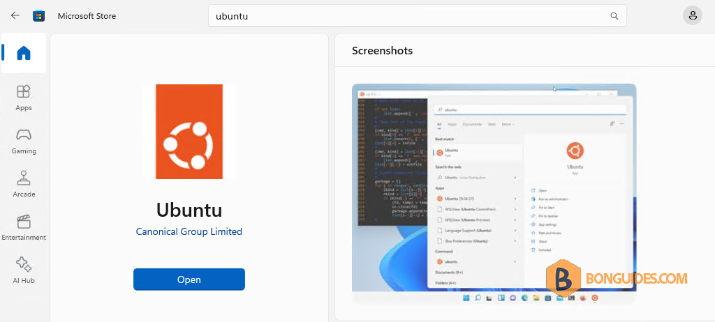Click the search magnifier icon
Image resolution: width=715 pixels, height=322 pixels.
click(614, 16)
